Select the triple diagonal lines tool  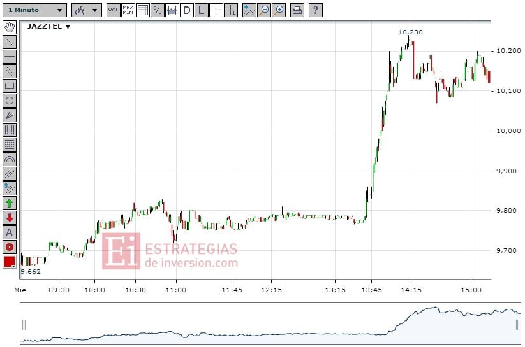point(10,174)
